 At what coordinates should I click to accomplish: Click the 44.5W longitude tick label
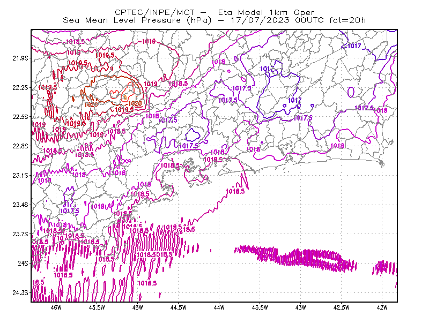click(x=179, y=307)
